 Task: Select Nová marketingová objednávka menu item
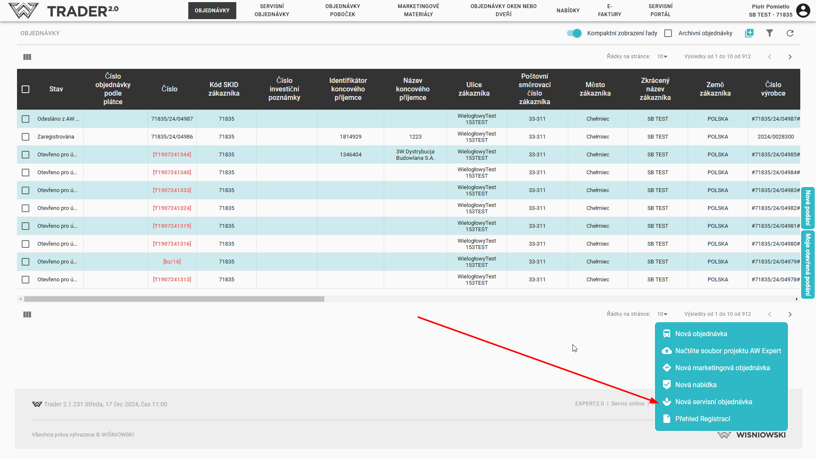point(722,368)
